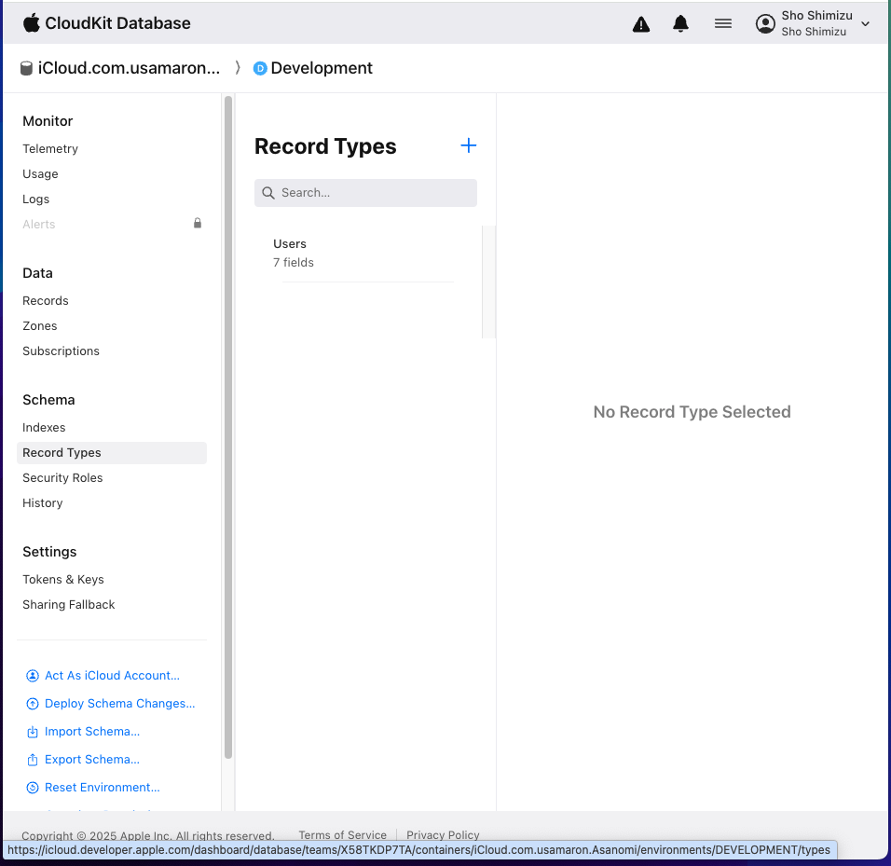Click the Export Schema icon
Image resolution: width=891 pixels, height=866 pixels.
[33, 760]
